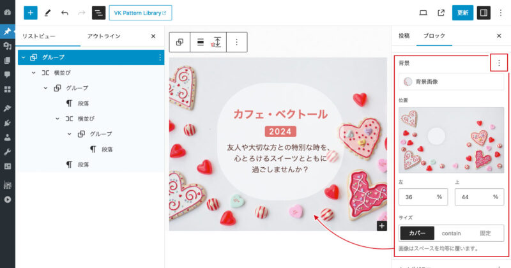
Task: Select the pencil edit tool
Action: (x=47, y=12)
